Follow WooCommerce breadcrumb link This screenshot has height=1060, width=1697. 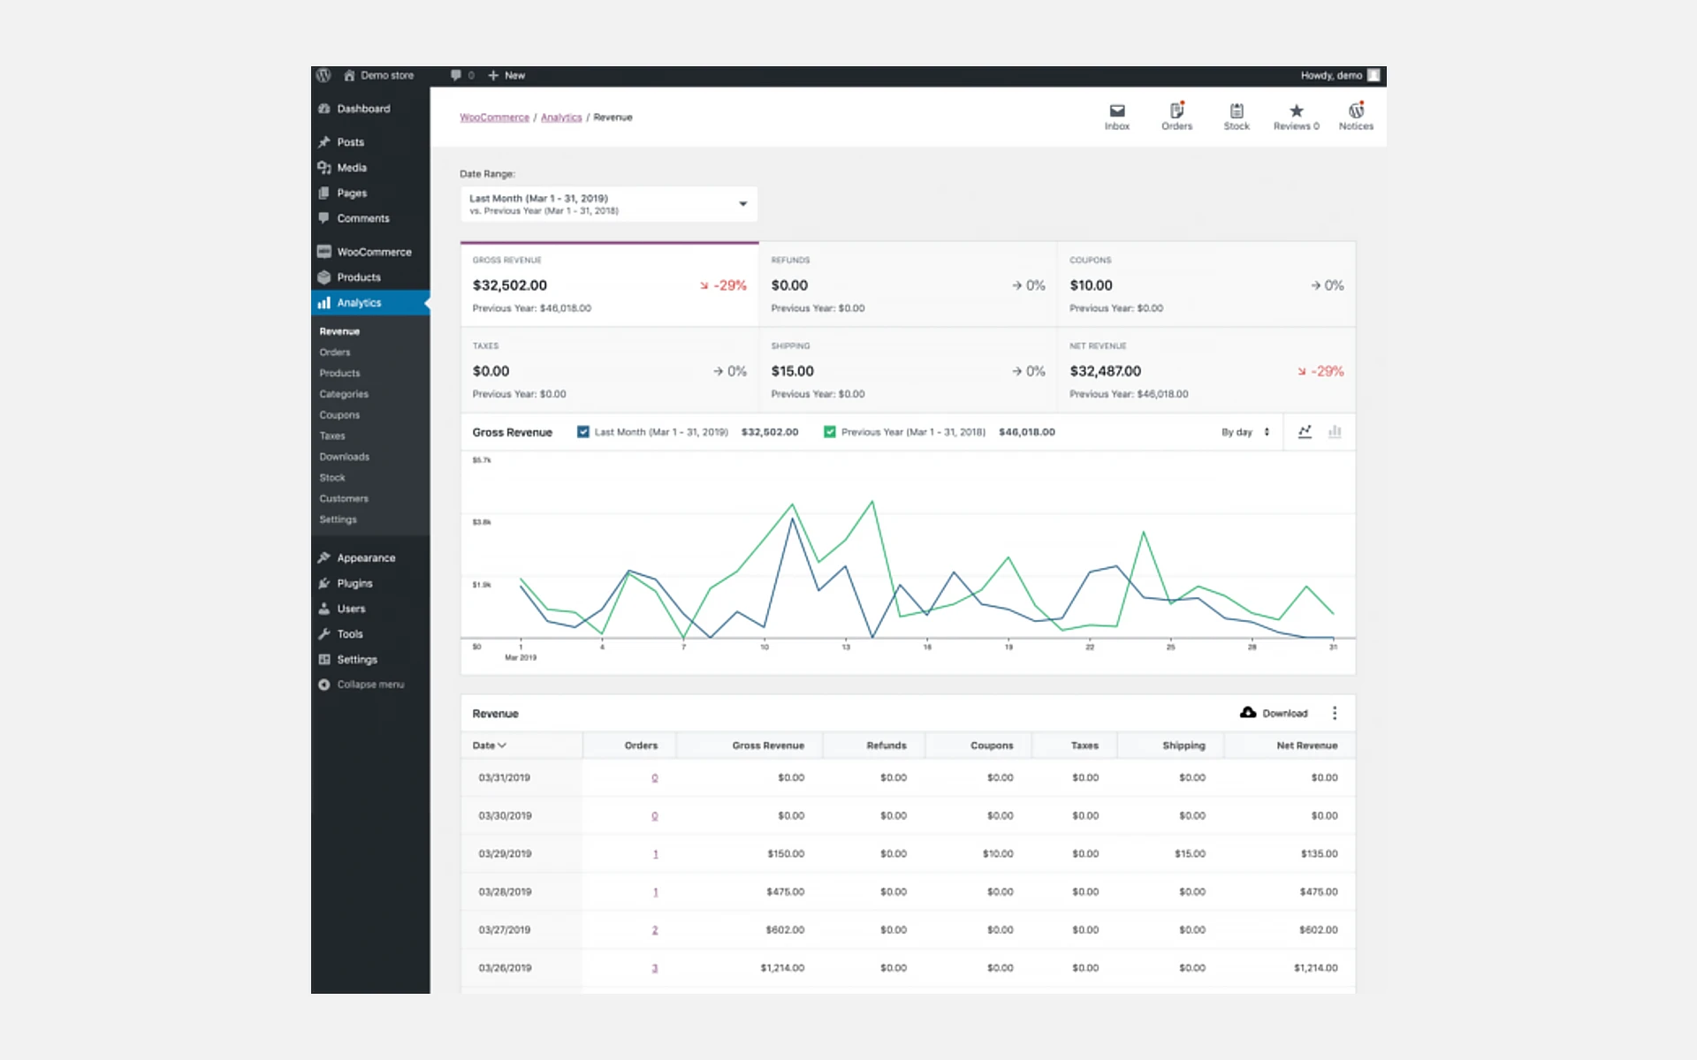[494, 117]
